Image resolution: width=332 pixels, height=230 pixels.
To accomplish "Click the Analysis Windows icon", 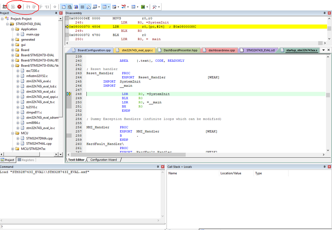I will click(x=124, y=7).
